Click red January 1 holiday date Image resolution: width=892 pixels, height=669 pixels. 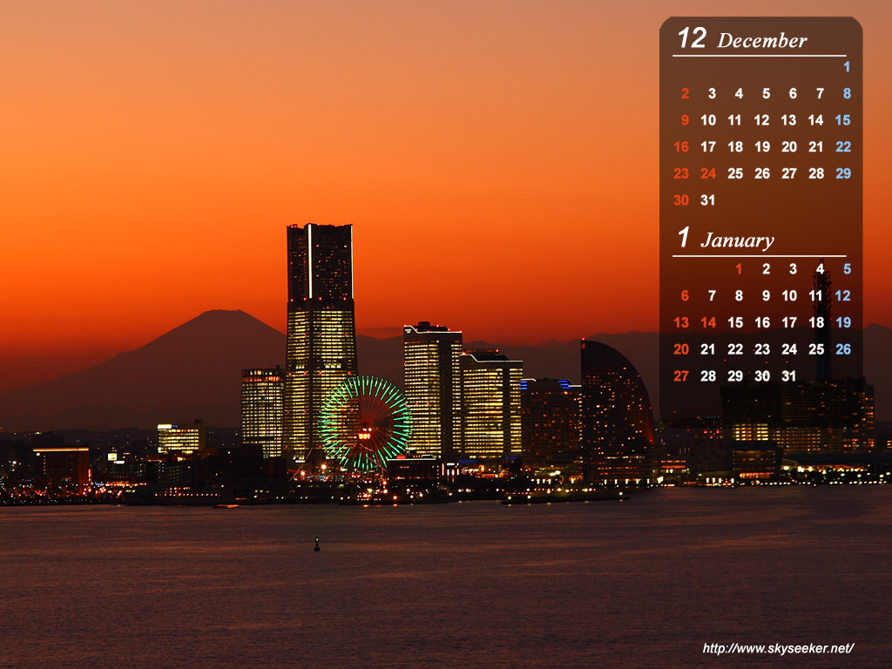pyautogui.click(x=739, y=269)
